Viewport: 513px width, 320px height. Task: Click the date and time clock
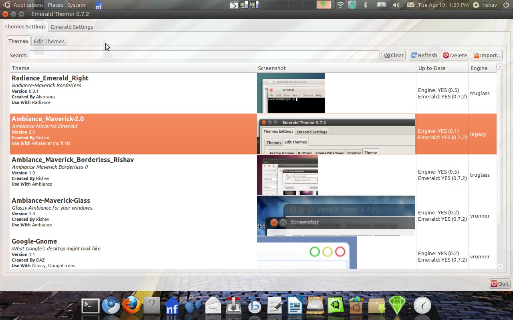443,5
